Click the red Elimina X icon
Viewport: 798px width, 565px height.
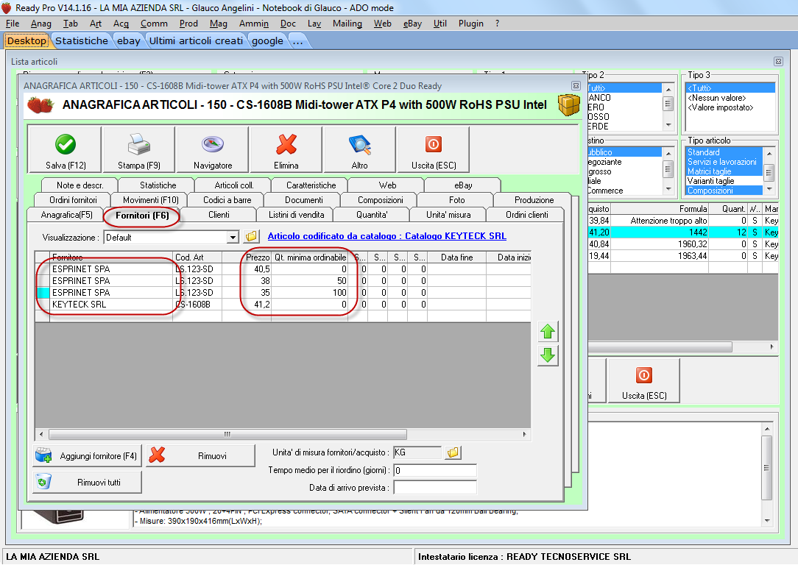[286, 144]
